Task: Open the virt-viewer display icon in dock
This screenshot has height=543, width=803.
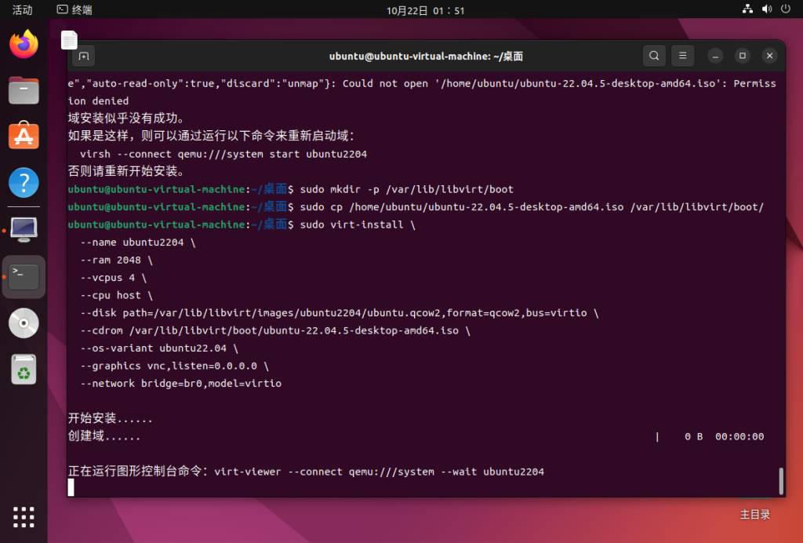Action: pyautogui.click(x=24, y=230)
